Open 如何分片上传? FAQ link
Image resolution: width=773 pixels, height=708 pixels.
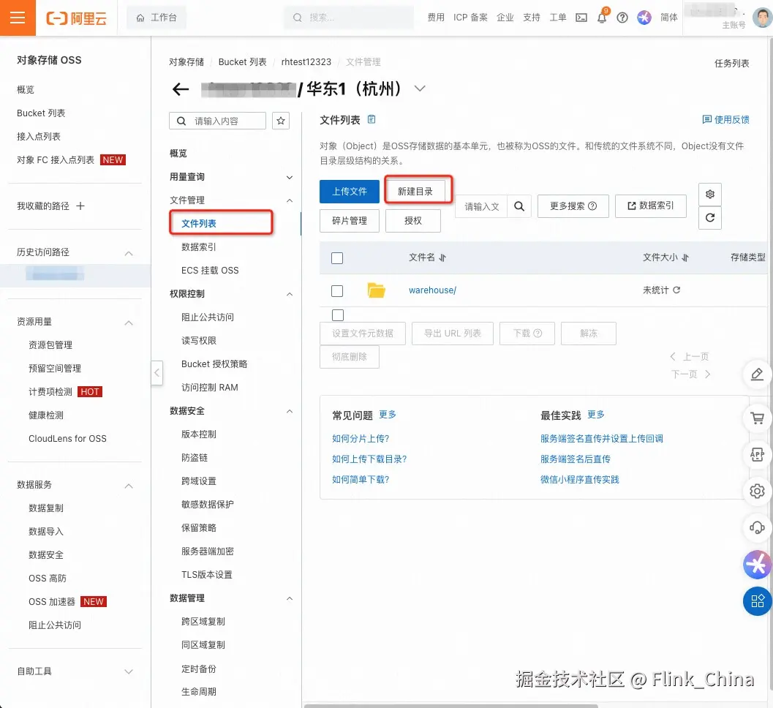[x=361, y=438]
